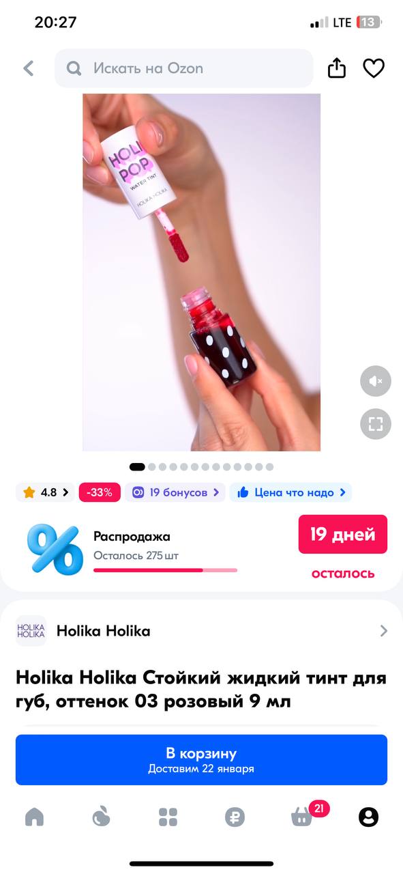The height and width of the screenshot is (874, 403).
Task: Select the second dot in image carousel
Action: click(152, 467)
